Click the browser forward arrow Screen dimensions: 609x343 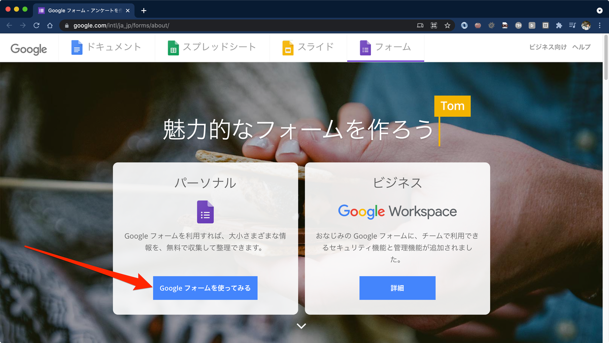(23, 25)
